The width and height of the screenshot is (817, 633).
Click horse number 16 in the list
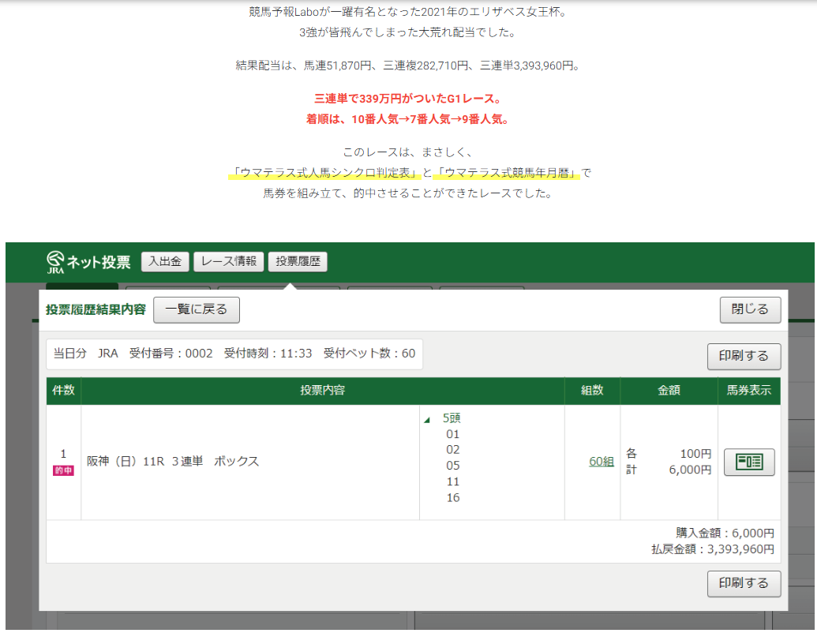[x=453, y=498]
